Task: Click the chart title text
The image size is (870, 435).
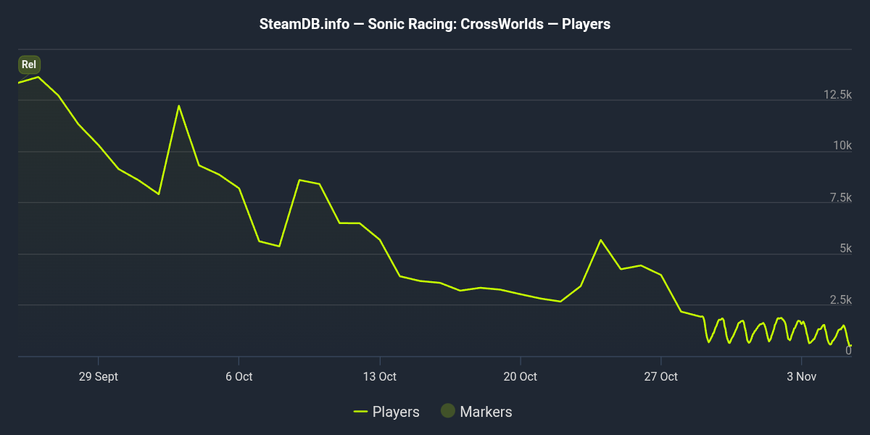Action: 435,24
